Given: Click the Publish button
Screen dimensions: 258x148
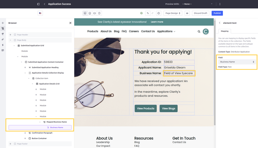Looking at the screenshot, I should tap(217, 13).
